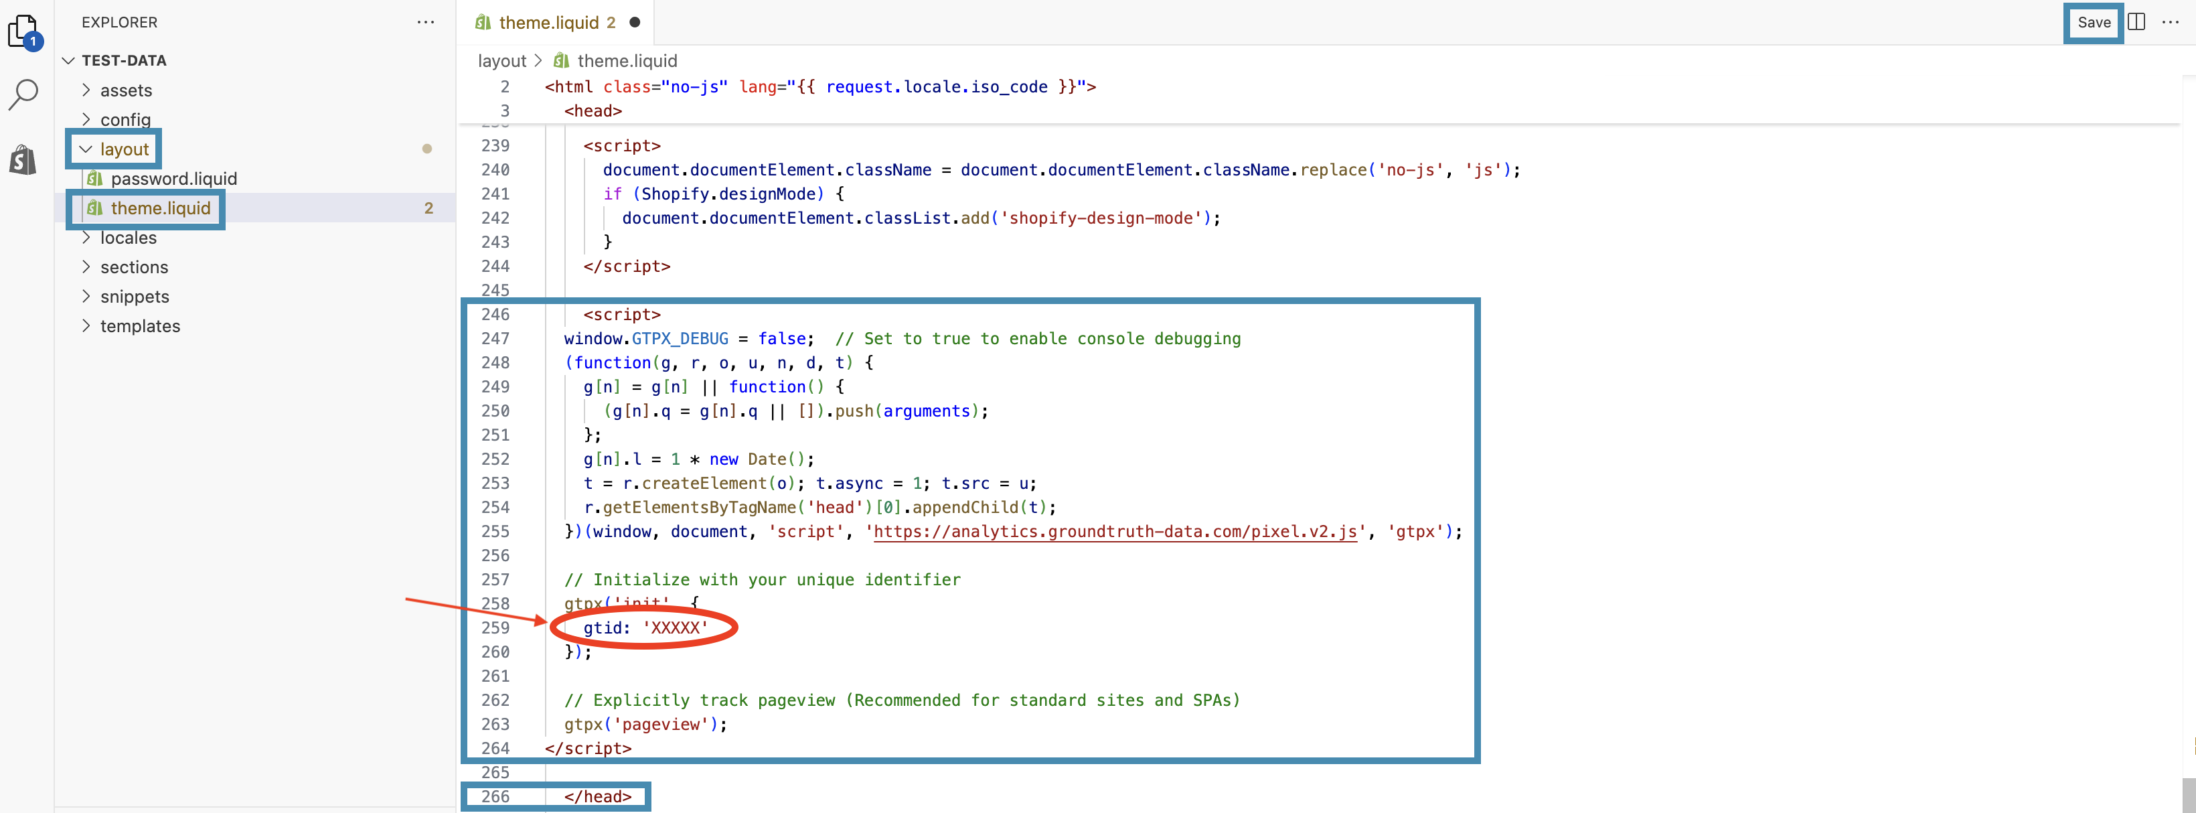Click the layout breadcrumb item
Screen dimensions: 2196x813
(x=501, y=60)
